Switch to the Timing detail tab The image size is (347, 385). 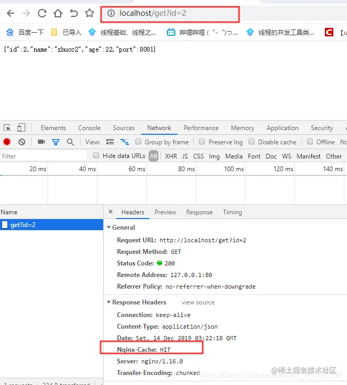pyautogui.click(x=232, y=212)
